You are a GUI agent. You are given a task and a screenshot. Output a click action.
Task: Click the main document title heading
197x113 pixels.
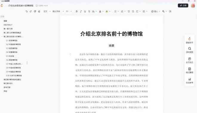click(111, 34)
